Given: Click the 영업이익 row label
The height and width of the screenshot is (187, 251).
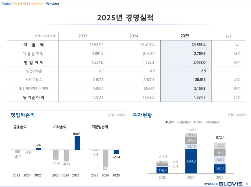Looking at the screenshot, I should [33, 62].
